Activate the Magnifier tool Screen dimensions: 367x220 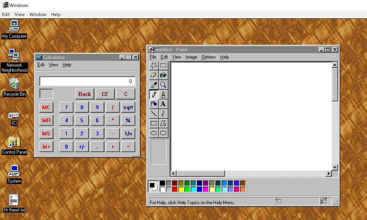tap(163, 85)
